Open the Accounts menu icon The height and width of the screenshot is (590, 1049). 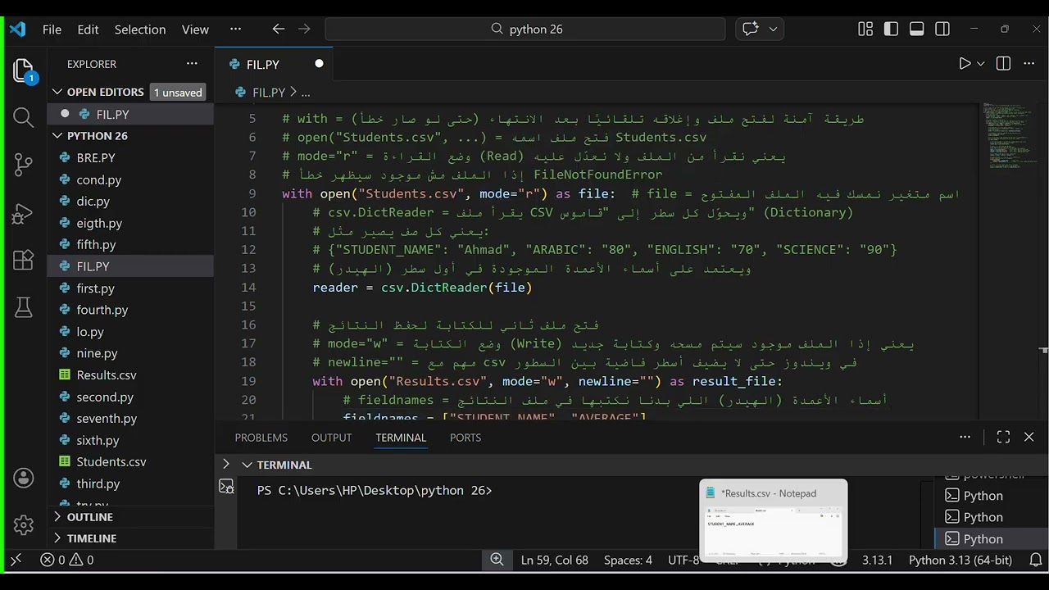24,479
